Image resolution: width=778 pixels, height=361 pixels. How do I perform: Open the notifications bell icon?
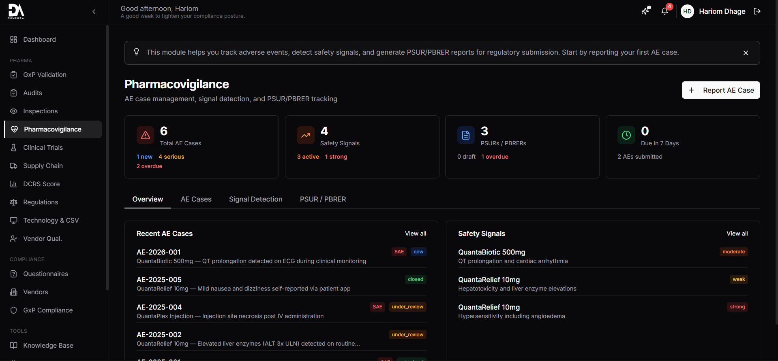pyautogui.click(x=664, y=11)
